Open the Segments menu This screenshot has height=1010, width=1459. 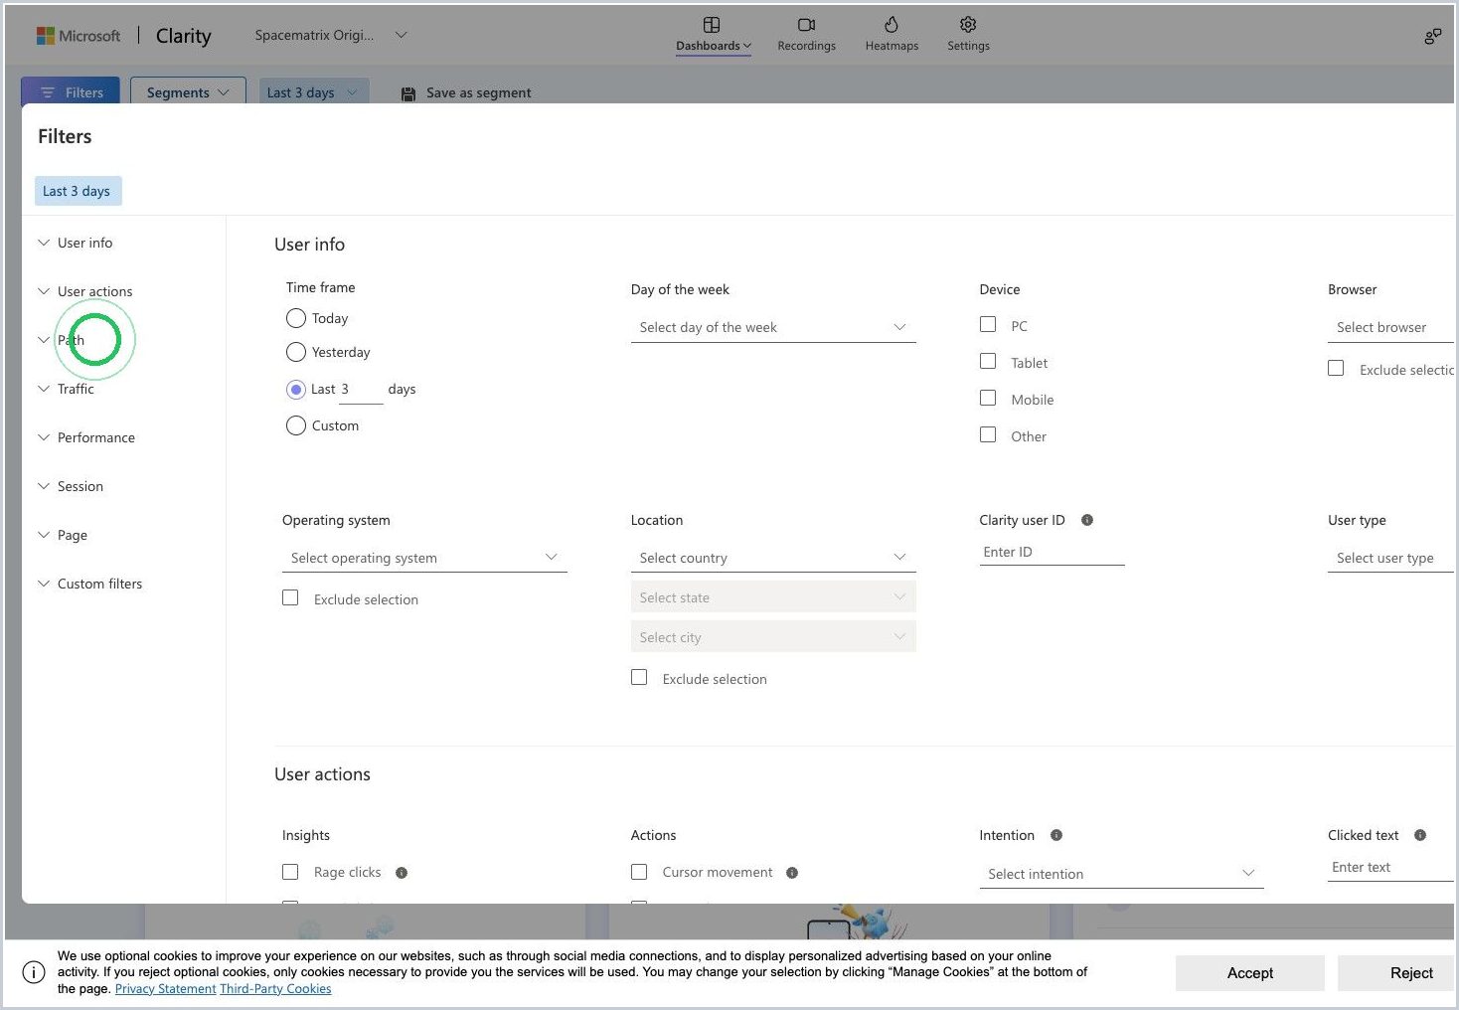coord(188,92)
